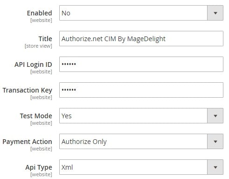Click the [website] scope text under Enabled
Viewport: 229px width, 179px height.
point(41,20)
